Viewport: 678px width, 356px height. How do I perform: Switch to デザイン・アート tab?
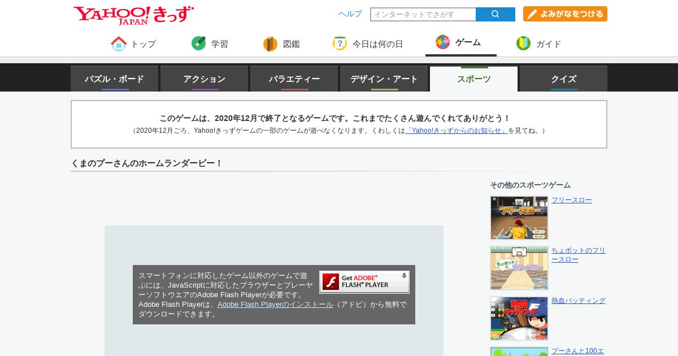[x=384, y=79]
